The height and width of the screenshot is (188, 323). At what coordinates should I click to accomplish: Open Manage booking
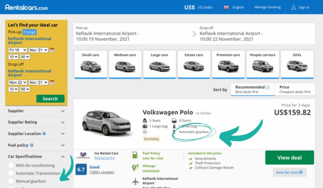pyautogui.click(x=267, y=7)
